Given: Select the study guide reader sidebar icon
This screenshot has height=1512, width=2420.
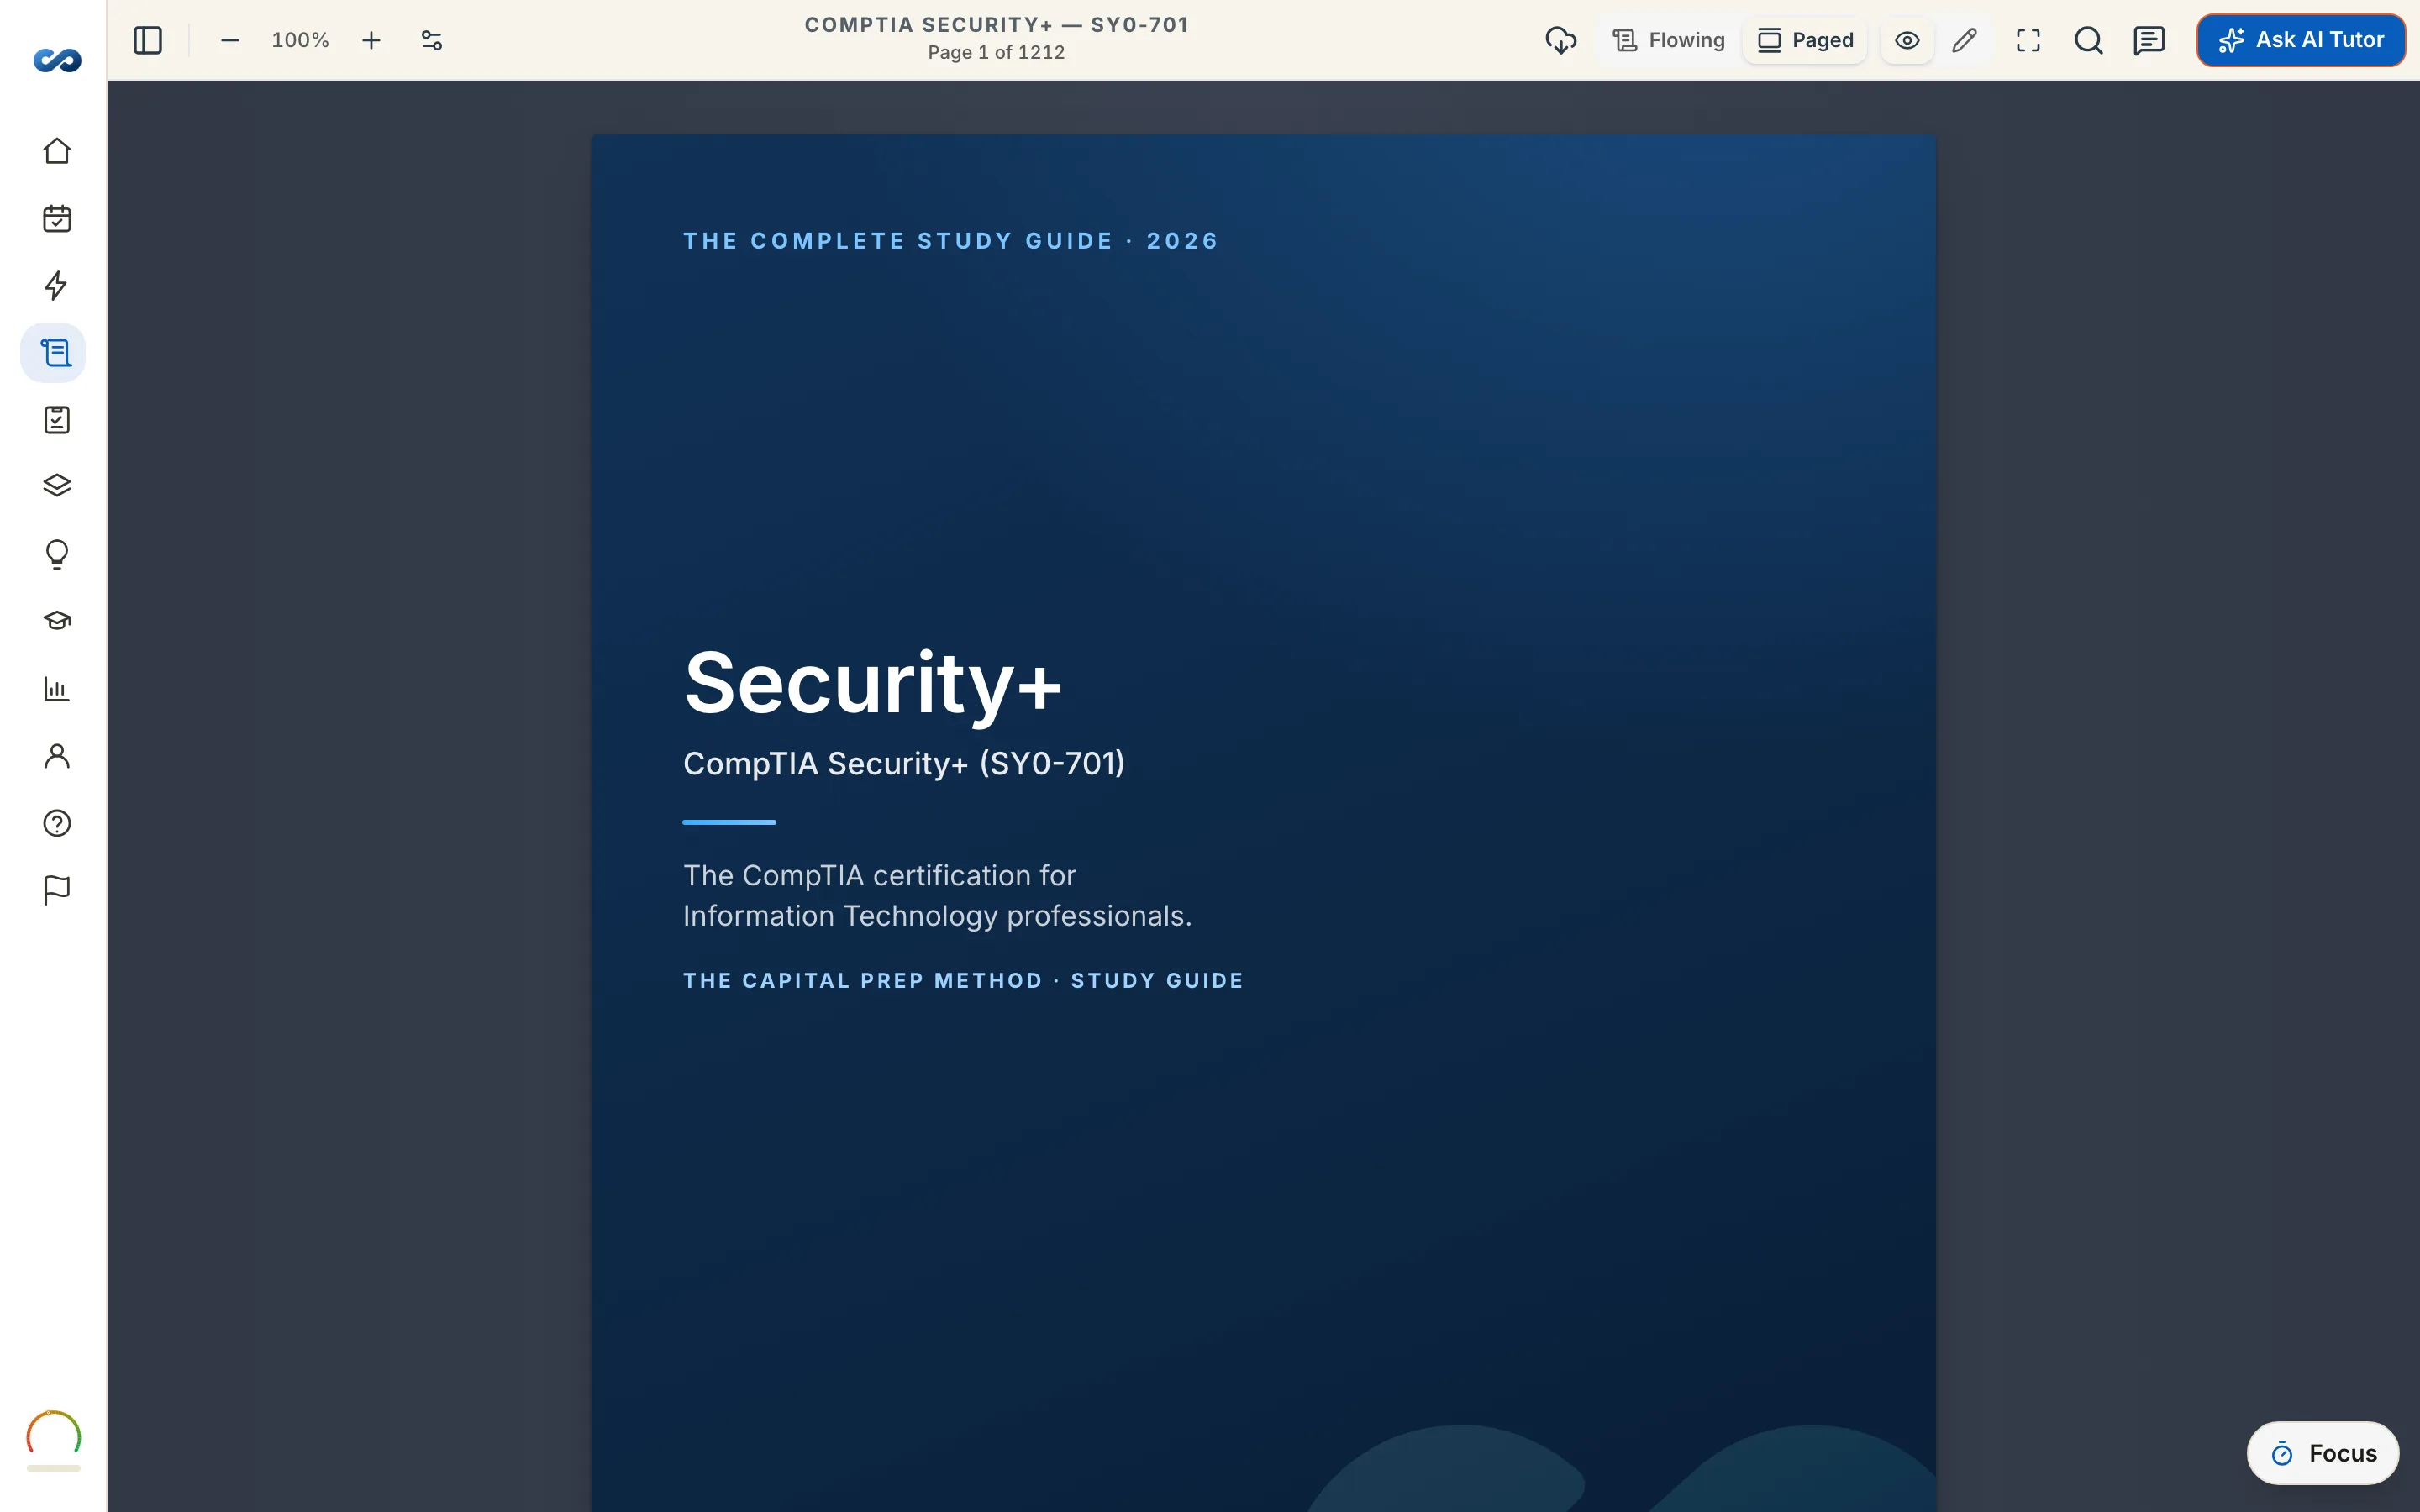Looking at the screenshot, I should pyautogui.click(x=54, y=352).
